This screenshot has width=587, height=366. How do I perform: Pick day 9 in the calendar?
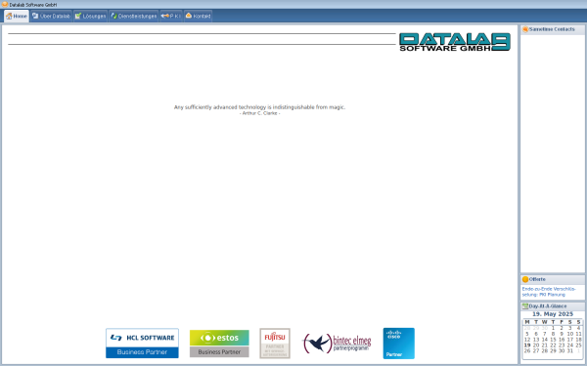562,334
